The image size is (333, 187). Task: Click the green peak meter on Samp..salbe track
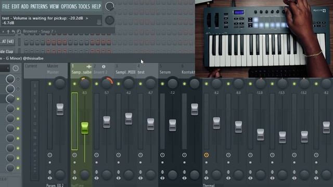click(74, 121)
